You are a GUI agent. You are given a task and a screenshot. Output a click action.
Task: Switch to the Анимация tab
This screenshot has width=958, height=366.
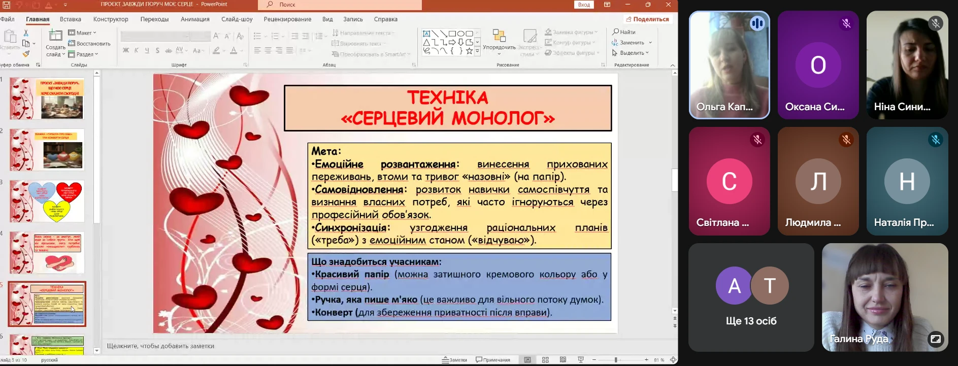click(195, 19)
